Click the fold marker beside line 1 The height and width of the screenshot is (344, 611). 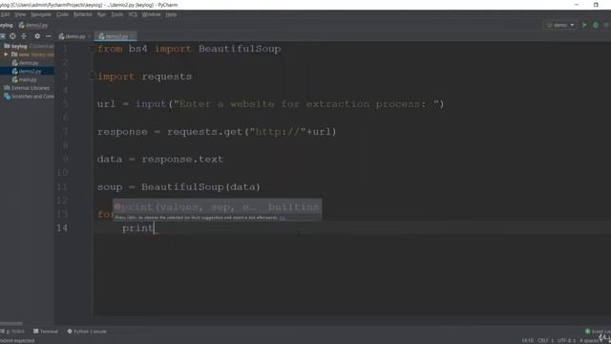pyautogui.click(x=93, y=49)
